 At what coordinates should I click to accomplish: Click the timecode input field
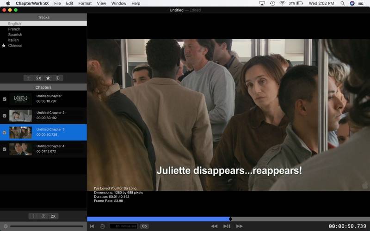point(124,226)
